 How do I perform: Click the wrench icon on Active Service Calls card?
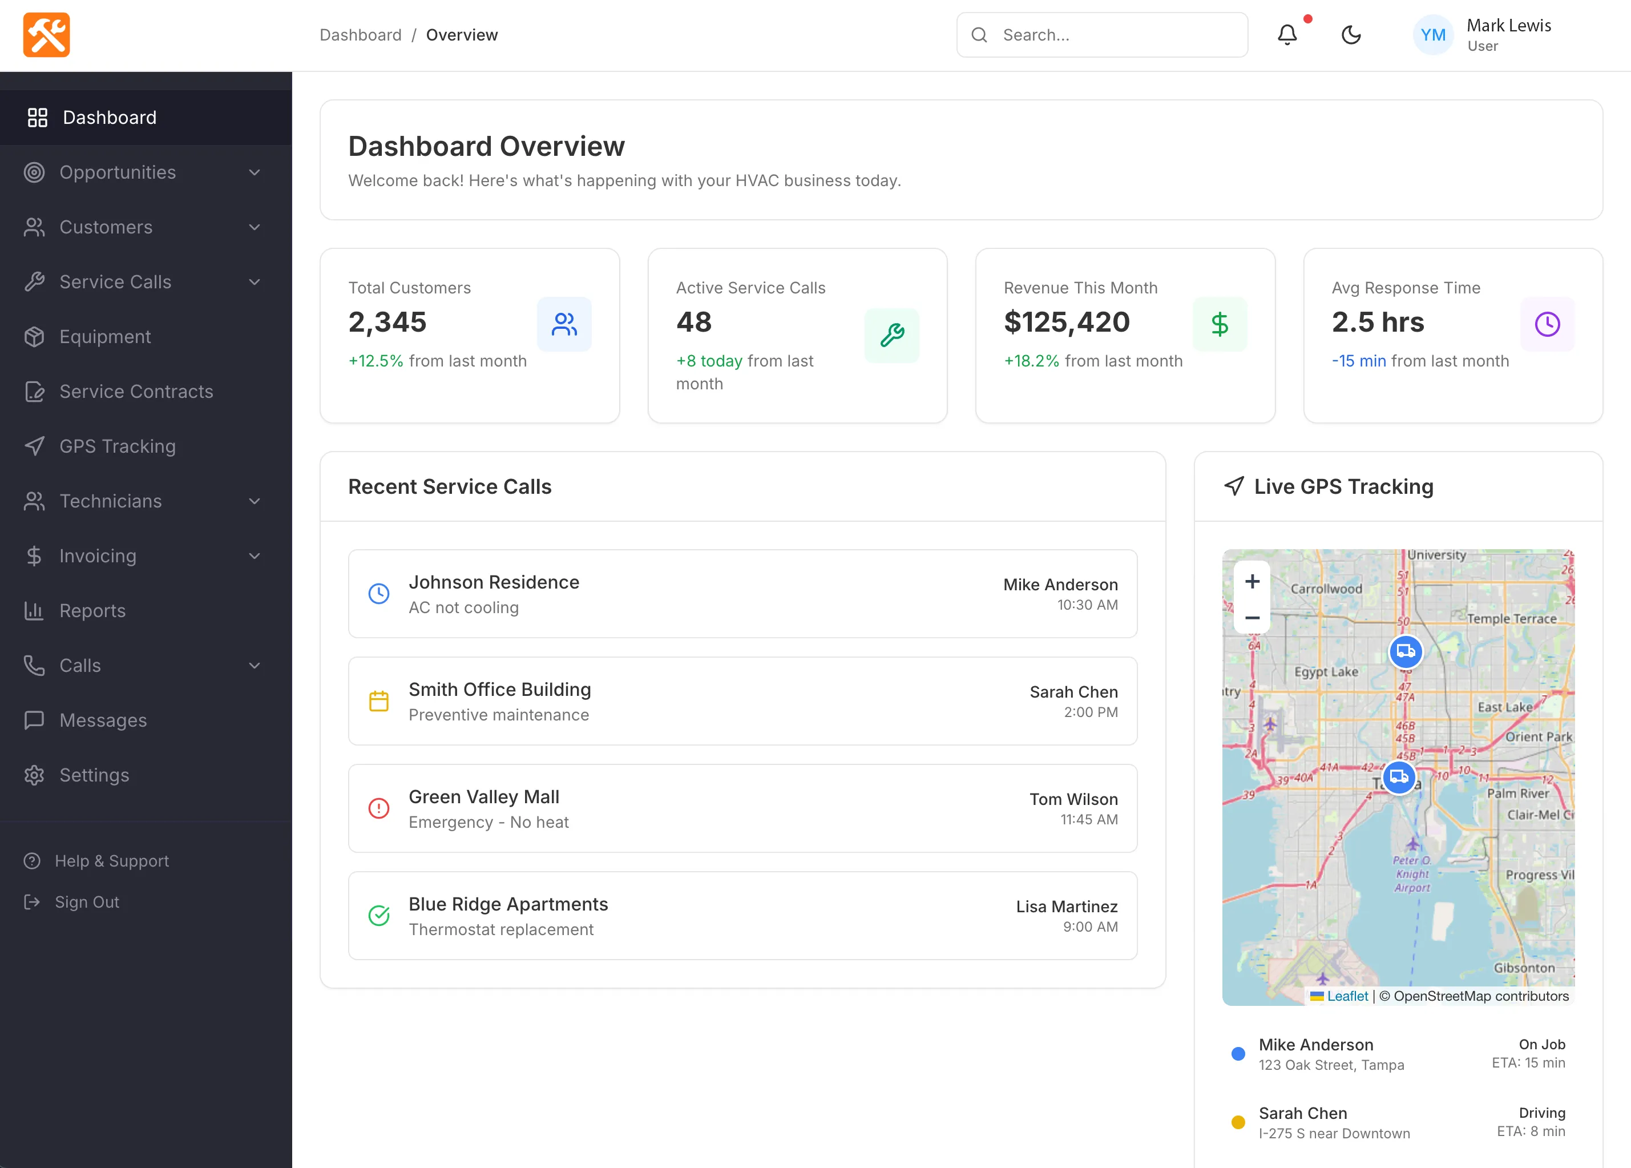(891, 335)
